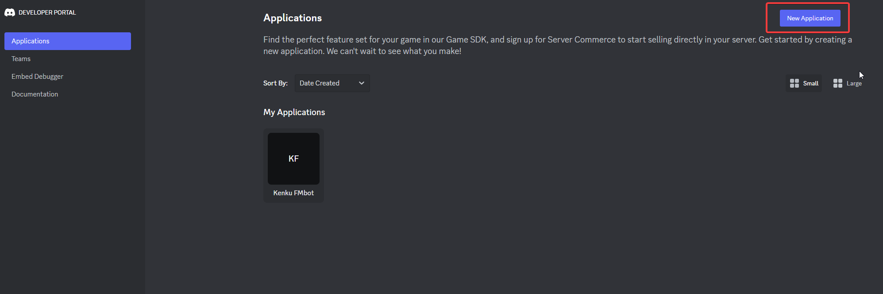Click the Discord logo icon
This screenshot has height=294, width=883.
tap(10, 12)
